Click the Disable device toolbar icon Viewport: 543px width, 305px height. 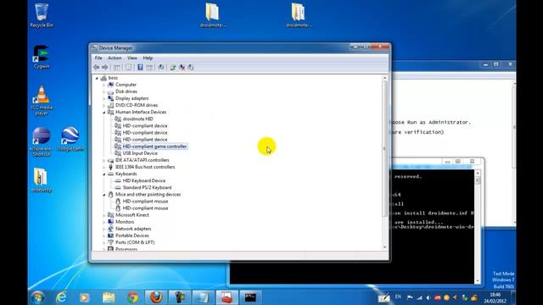[191, 68]
